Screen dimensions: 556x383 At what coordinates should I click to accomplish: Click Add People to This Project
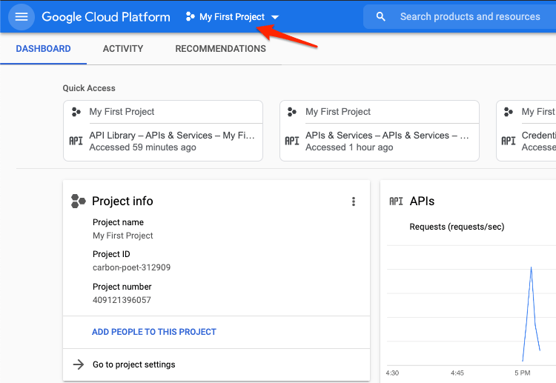point(154,332)
